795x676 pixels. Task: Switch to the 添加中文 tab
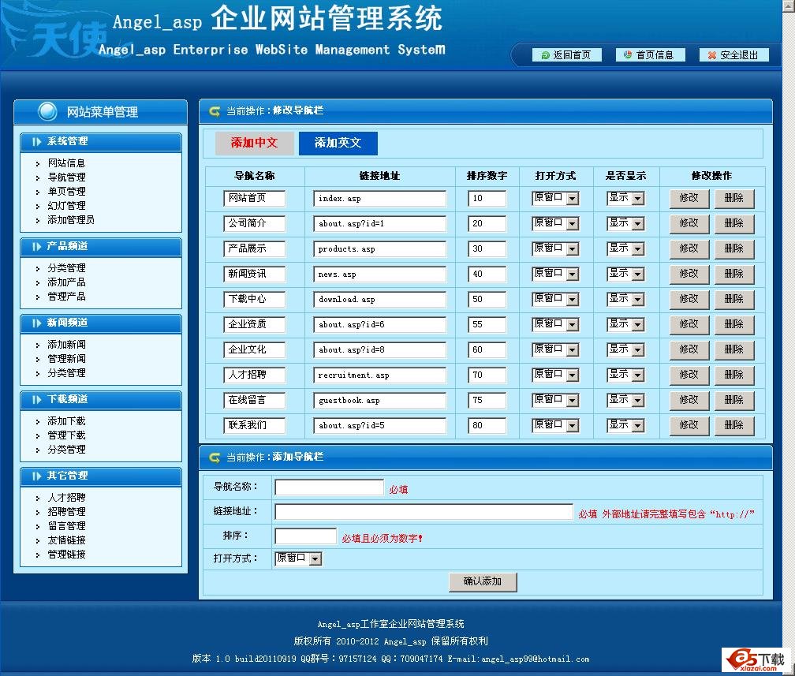[x=255, y=143]
